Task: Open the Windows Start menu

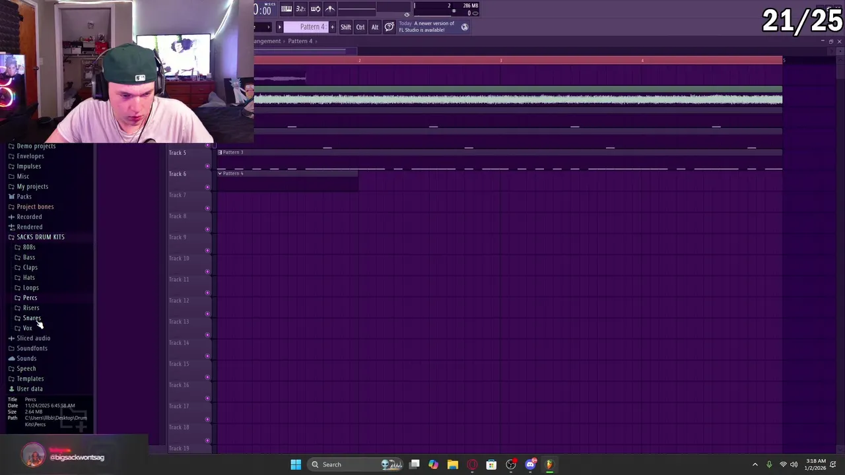Action: click(296, 464)
